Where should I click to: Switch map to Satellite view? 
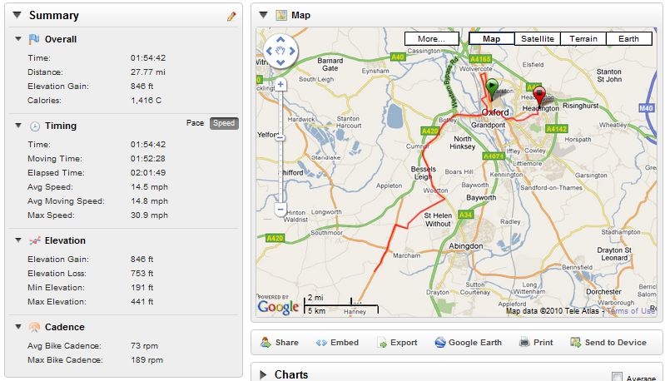pos(538,38)
